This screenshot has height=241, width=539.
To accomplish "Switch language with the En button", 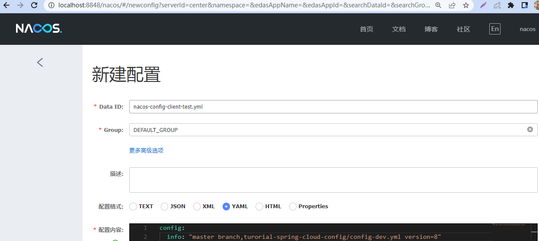I will (x=495, y=29).
